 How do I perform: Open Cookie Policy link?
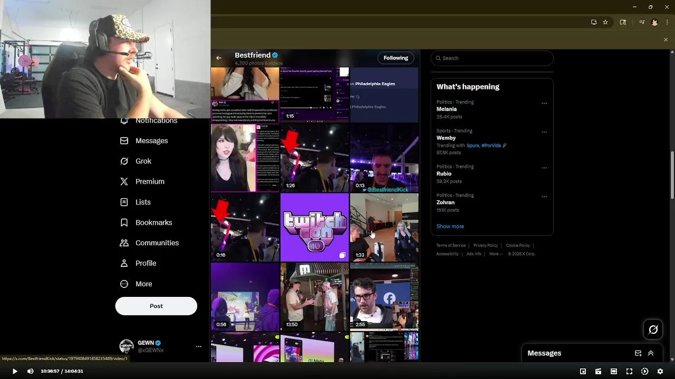point(518,245)
